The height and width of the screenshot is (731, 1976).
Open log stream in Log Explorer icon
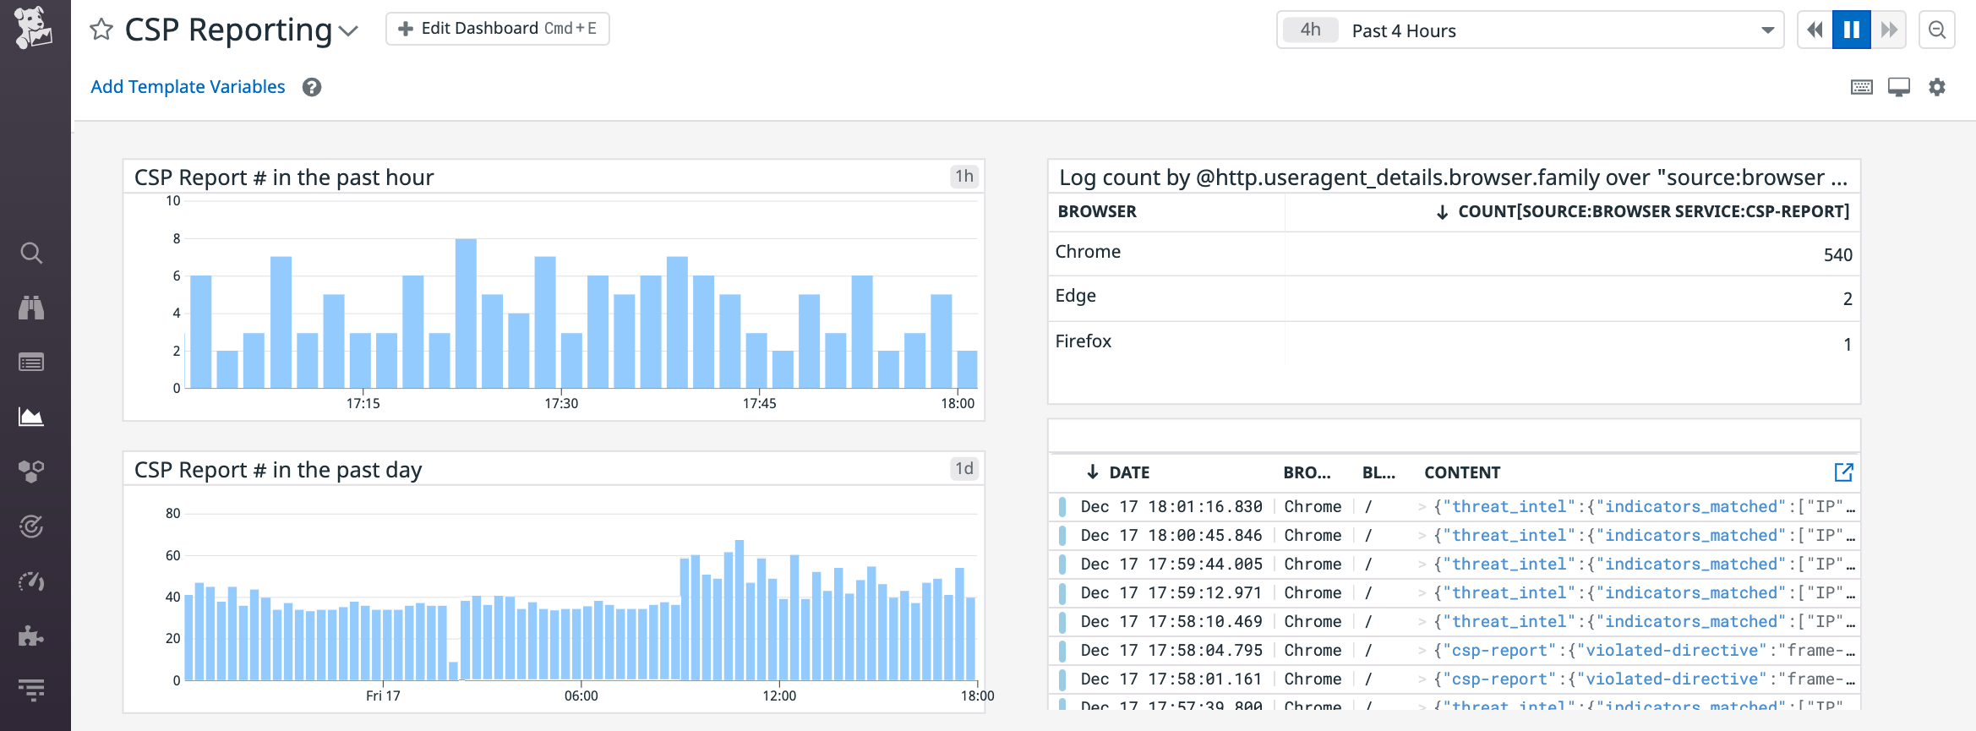point(1843,472)
